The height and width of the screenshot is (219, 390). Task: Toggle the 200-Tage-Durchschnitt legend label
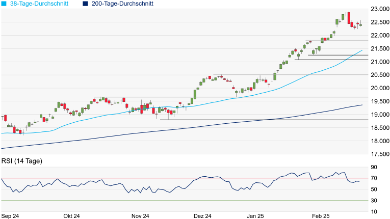(122, 4)
